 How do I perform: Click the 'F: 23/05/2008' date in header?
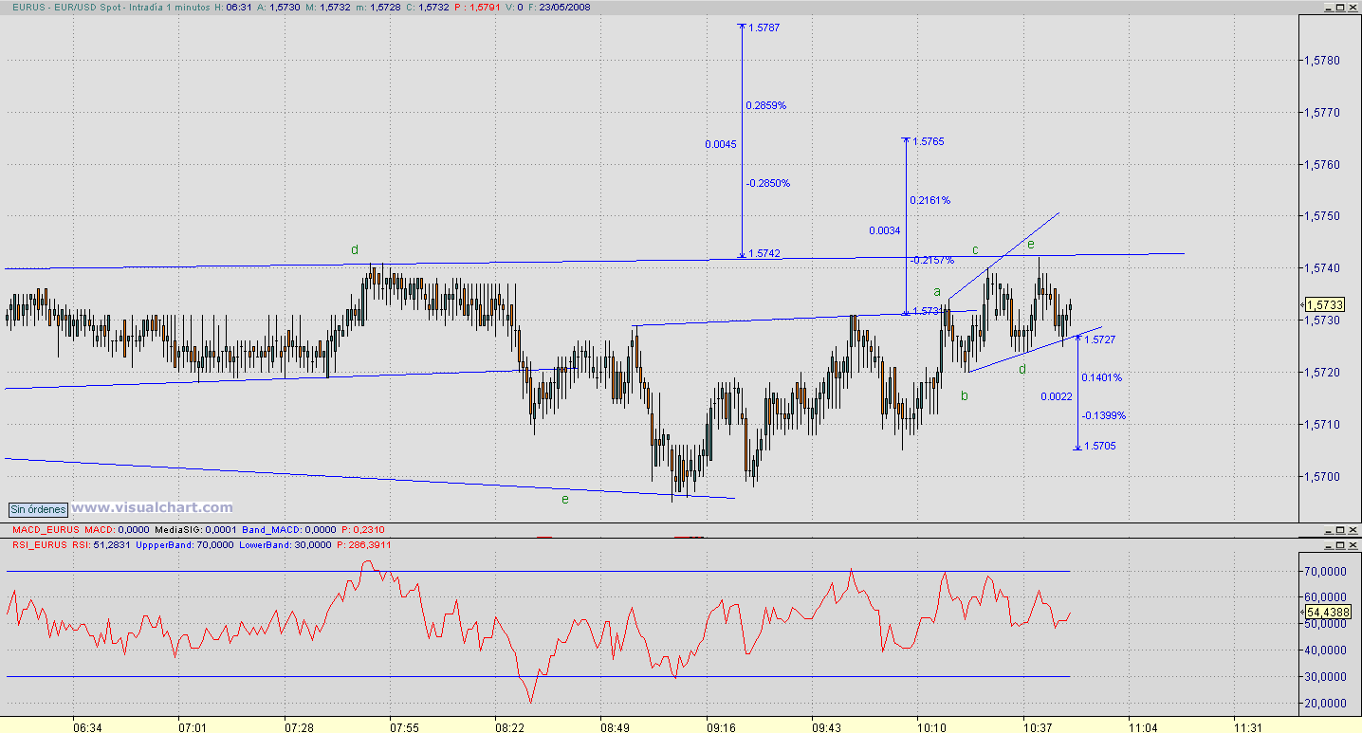click(559, 7)
